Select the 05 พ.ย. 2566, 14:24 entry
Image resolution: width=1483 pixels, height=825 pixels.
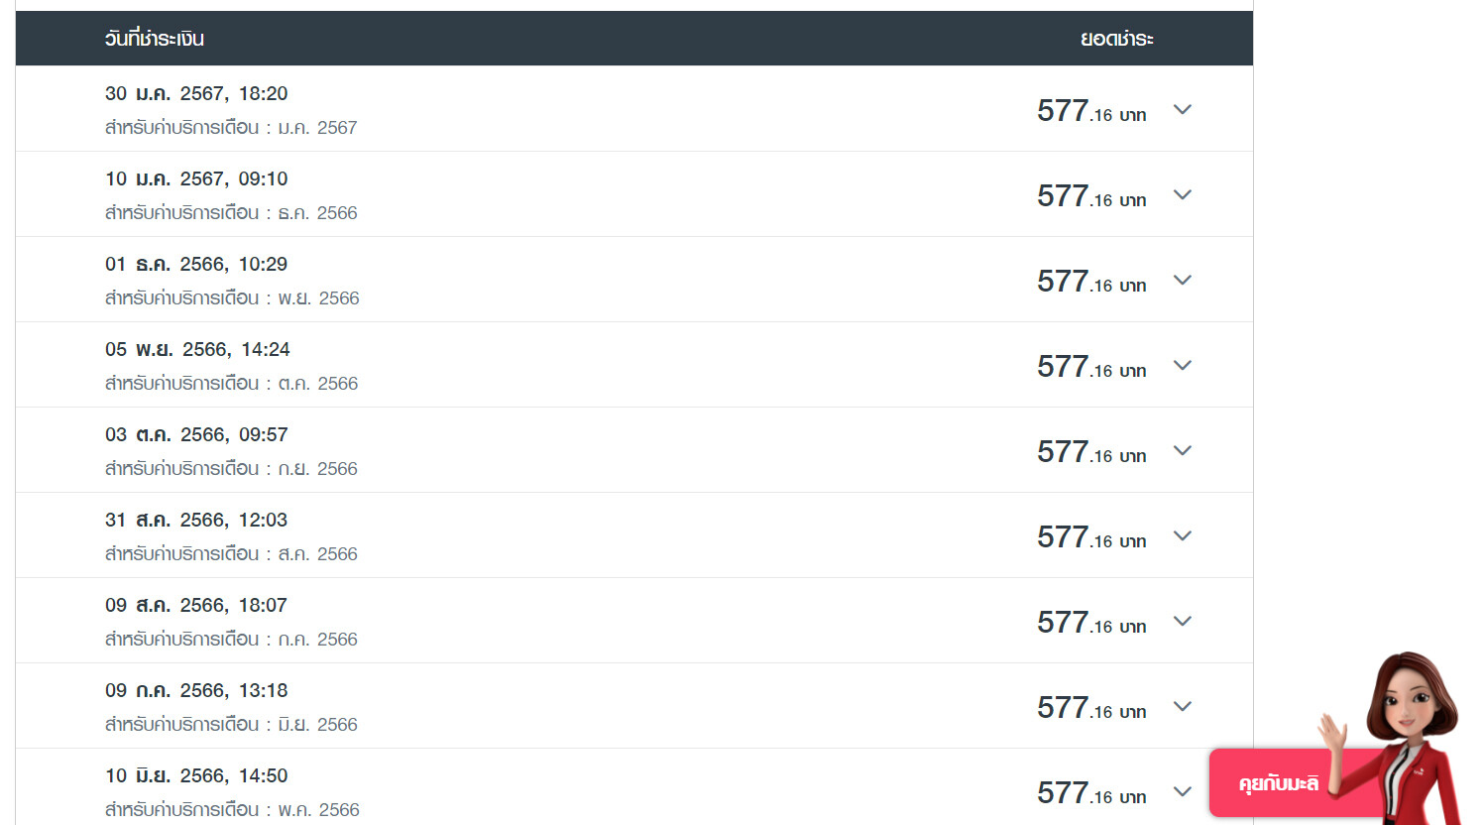click(197, 349)
